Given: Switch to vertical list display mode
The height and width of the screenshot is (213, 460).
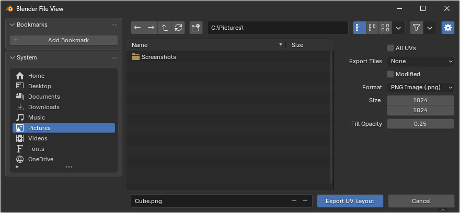Looking at the screenshot, I should pyautogui.click(x=360, y=28).
